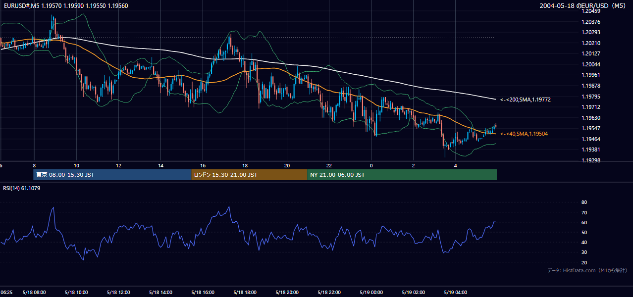Click the 1.19795 price axis value

(591, 97)
